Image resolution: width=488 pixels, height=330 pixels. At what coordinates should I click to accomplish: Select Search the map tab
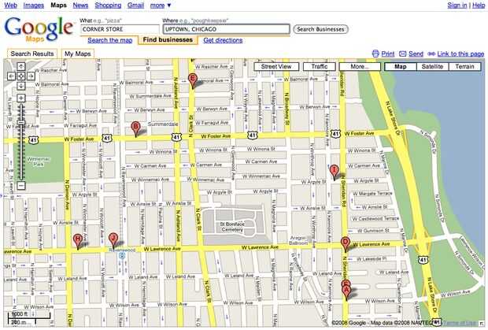pyautogui.click(x=110, y=40)
